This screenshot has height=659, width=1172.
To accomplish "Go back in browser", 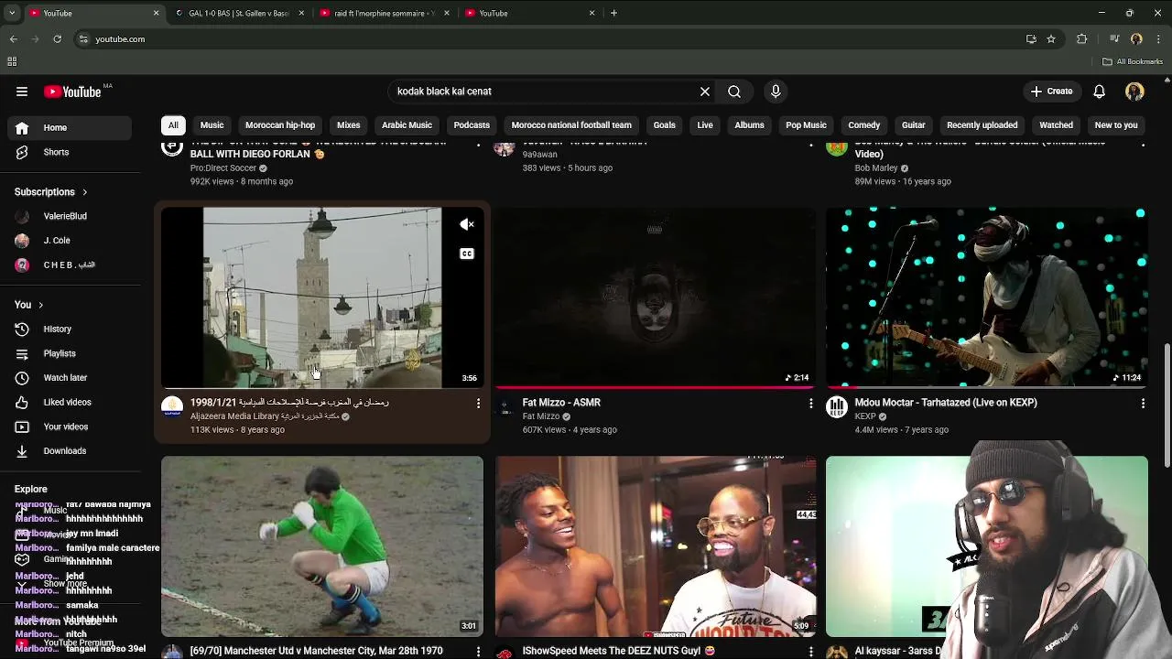I will tap(13, 39).
